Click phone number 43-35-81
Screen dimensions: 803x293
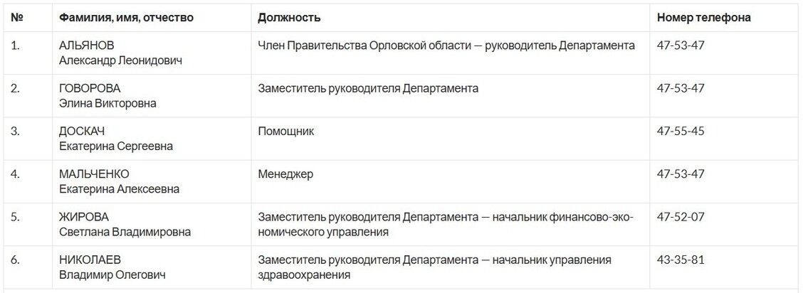click(x=681, y=260)
